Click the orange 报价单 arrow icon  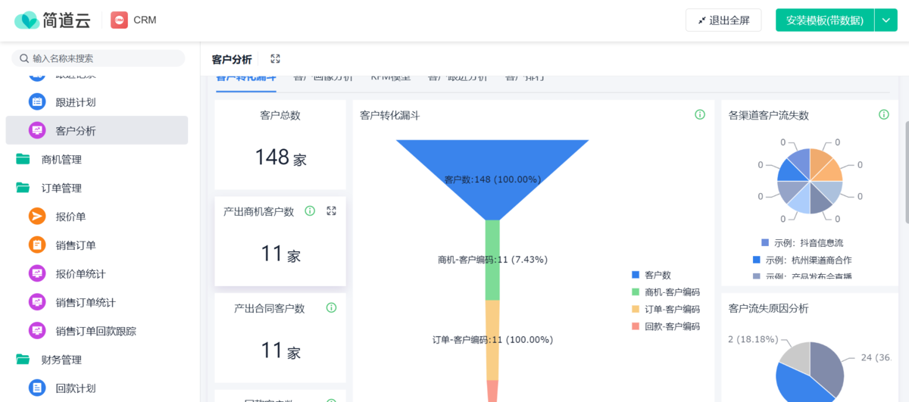tap(37, 217)
